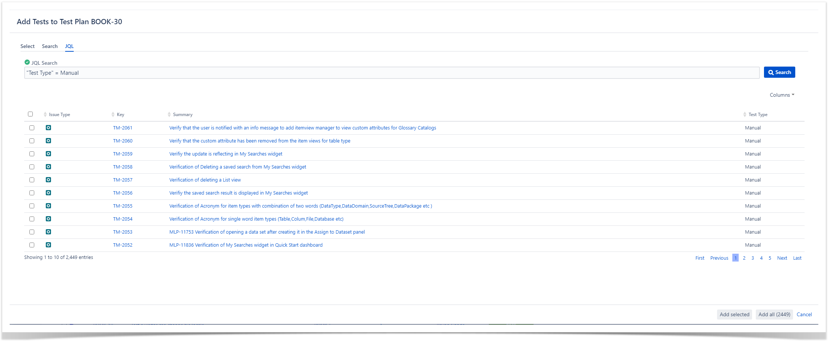Image resolution: width=831 pixels, height=343 pixels.
Task: Click the test issue icon for TM-2054
Action: 48,219
